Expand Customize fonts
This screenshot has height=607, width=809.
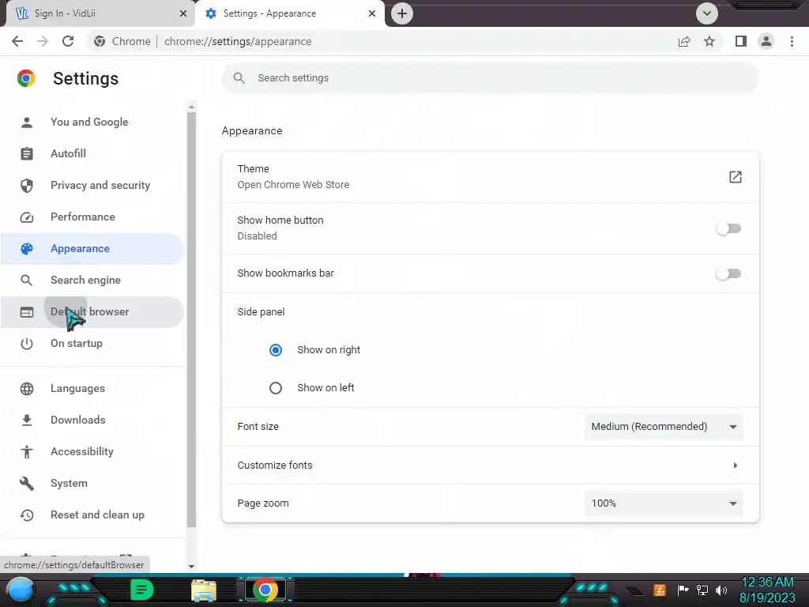pyautogui.click(x=490, y=465)
